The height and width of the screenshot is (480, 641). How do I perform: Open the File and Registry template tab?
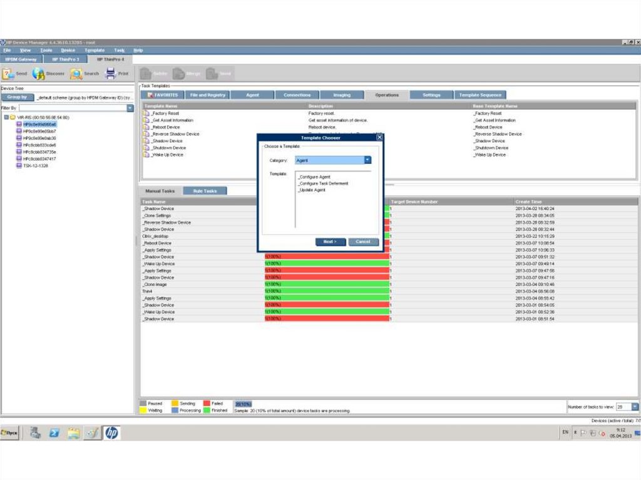pyautogui.click(x=208, y=95)
